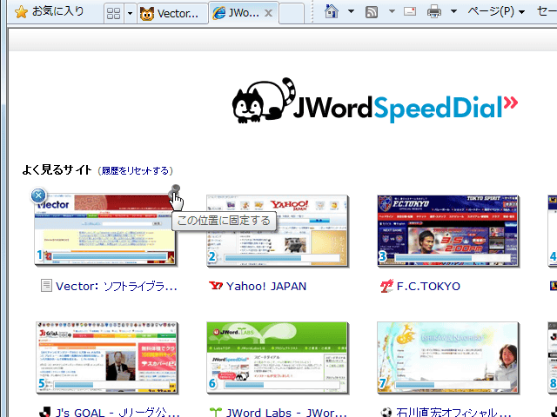Screen dimensions: 557x417
Task: Click the visit-frequency bar on thumbnail 5
Action: click(x=111, y=385)
